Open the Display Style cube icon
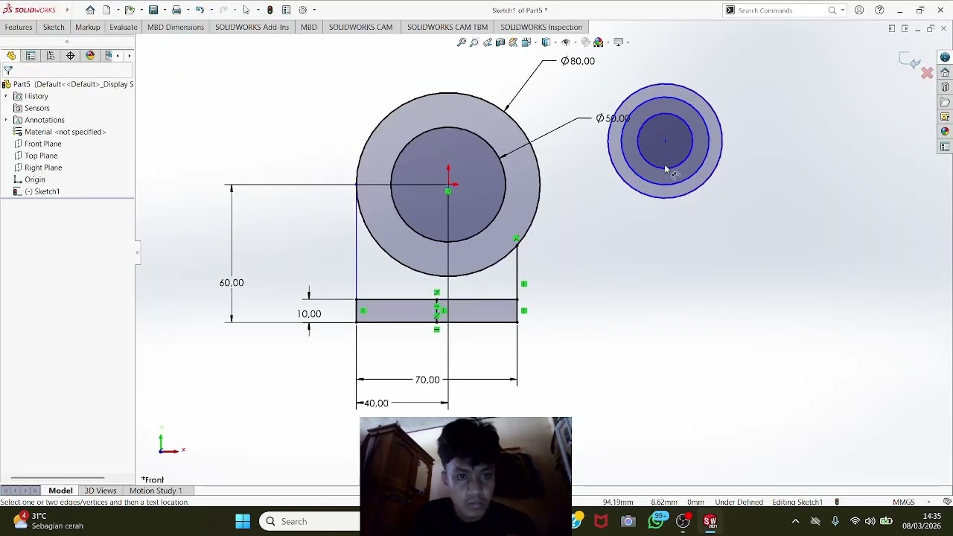This screenshot has width=953, height=536. pyautogui.click(x=546, y=42)
